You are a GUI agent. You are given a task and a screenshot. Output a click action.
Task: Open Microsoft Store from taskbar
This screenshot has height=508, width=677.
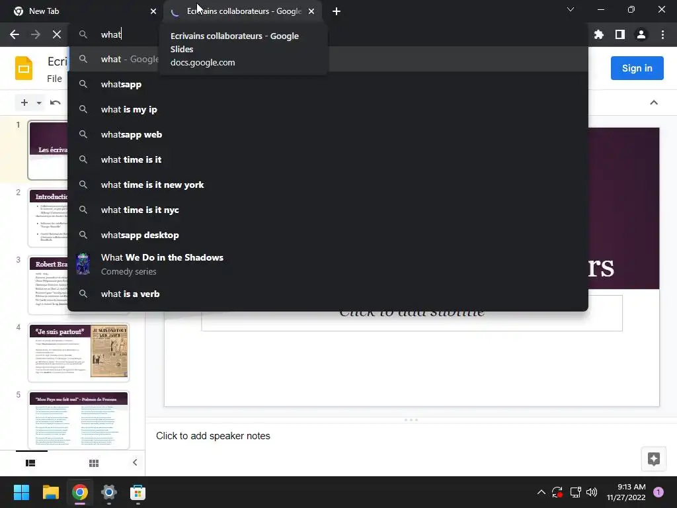tap(138, 492)
